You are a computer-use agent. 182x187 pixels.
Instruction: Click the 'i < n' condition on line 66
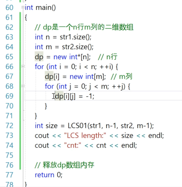(x=87, y=67)
